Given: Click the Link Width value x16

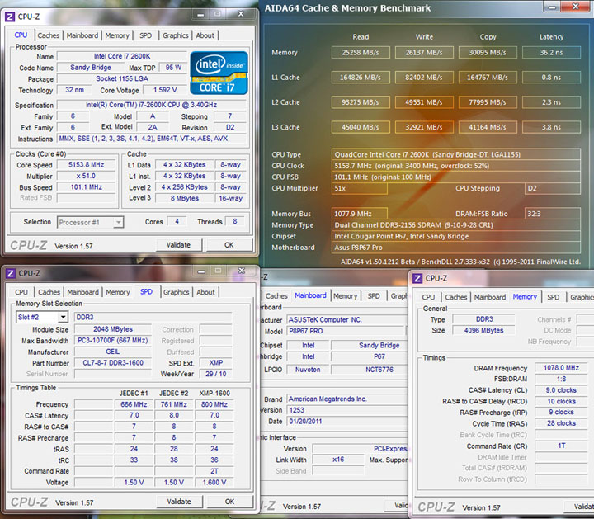Looking at the screenshot, I should click(x=338, y=460).
